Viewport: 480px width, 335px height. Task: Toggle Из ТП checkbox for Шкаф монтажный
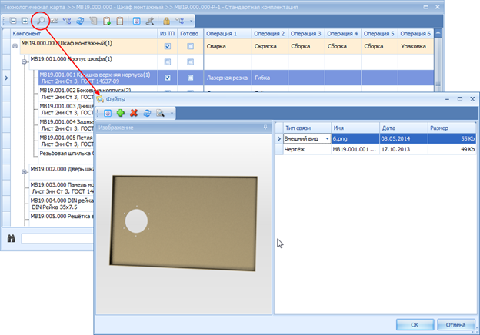pyautogui.click(x=168, y=47)
